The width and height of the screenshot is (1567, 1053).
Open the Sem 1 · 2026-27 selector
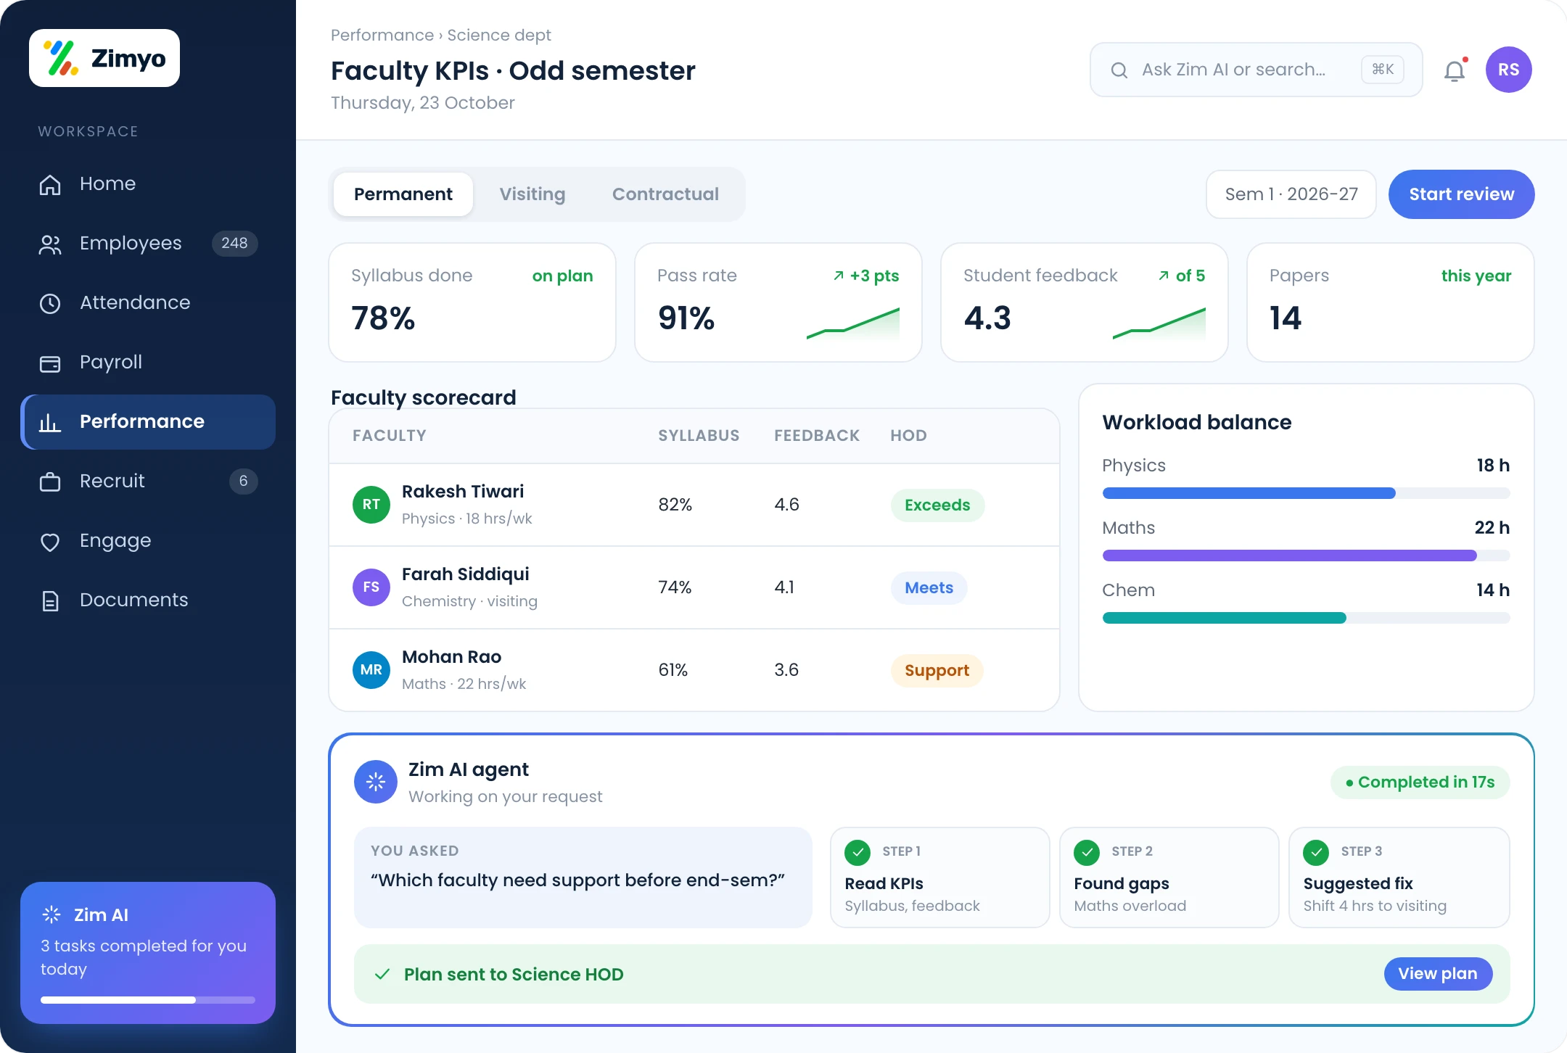pos(1291,194)
